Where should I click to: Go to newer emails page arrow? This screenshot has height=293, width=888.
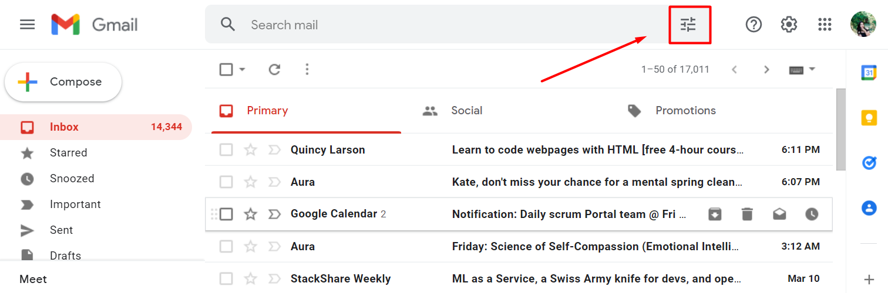(x=734, y=70)
